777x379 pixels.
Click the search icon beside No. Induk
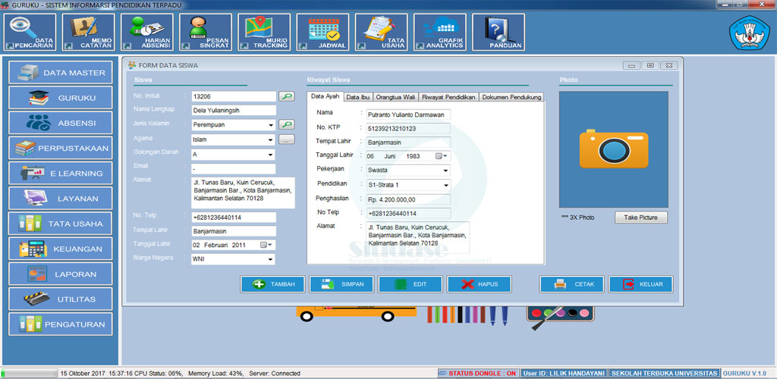pyautogui.click(x=286, y=96)
